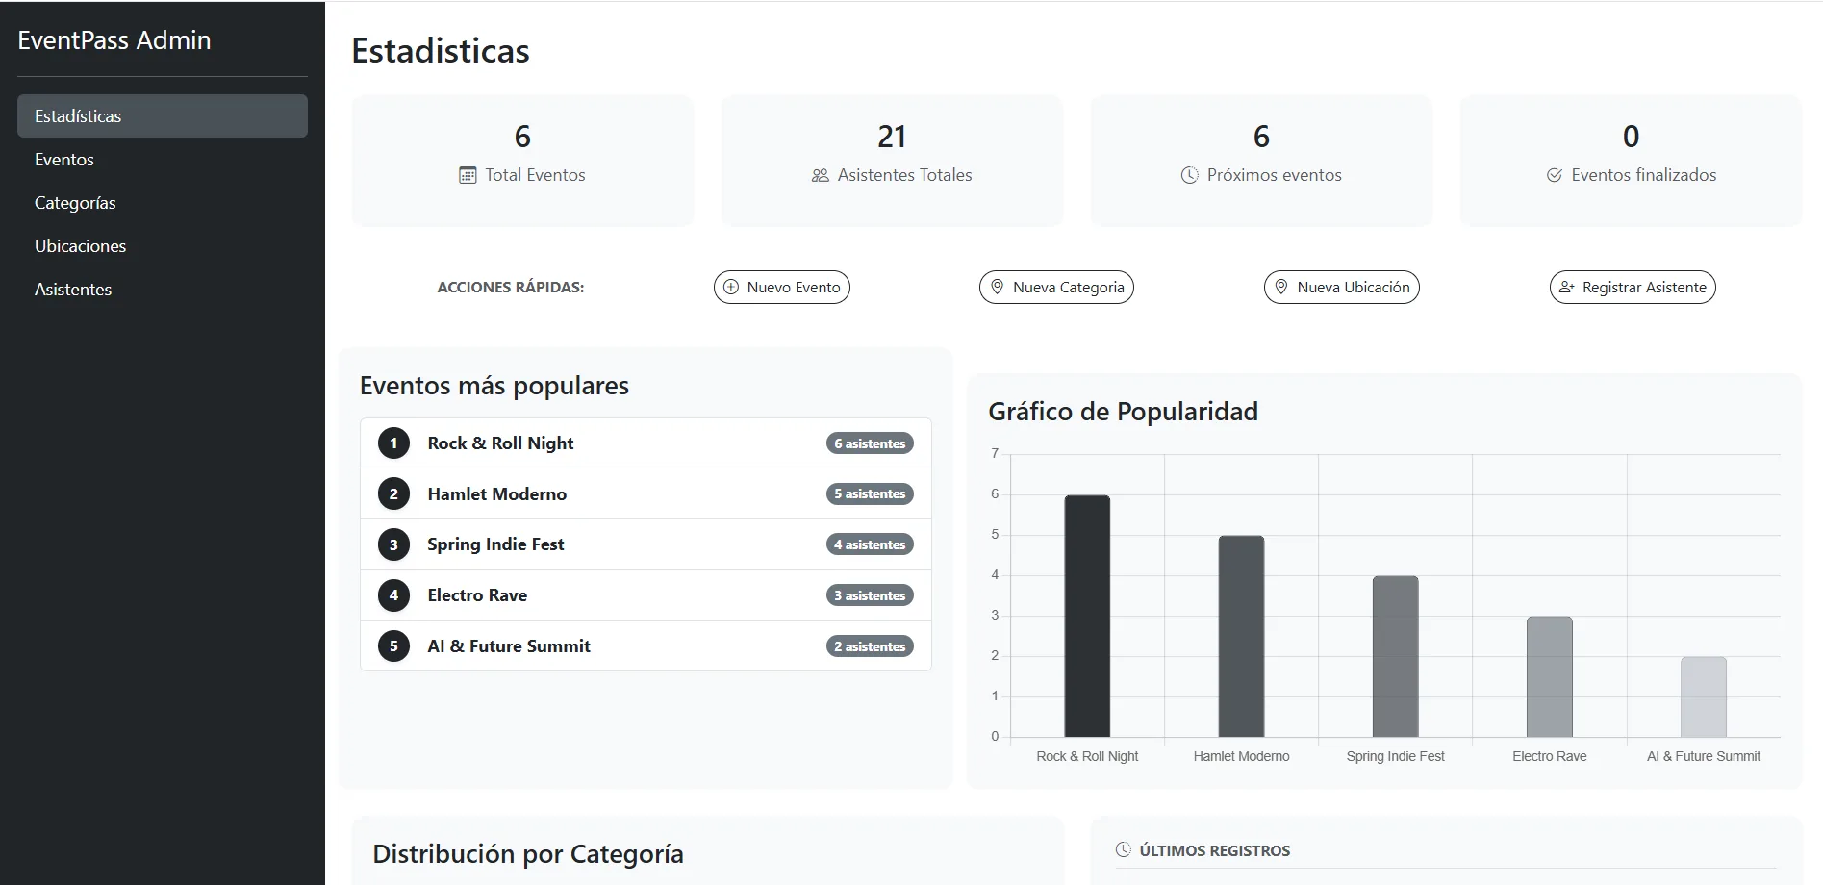Viewport: 1823px width, 885px height.
Task: Click the Spring Indie Fest chart bar
Action: point(1395,657)
